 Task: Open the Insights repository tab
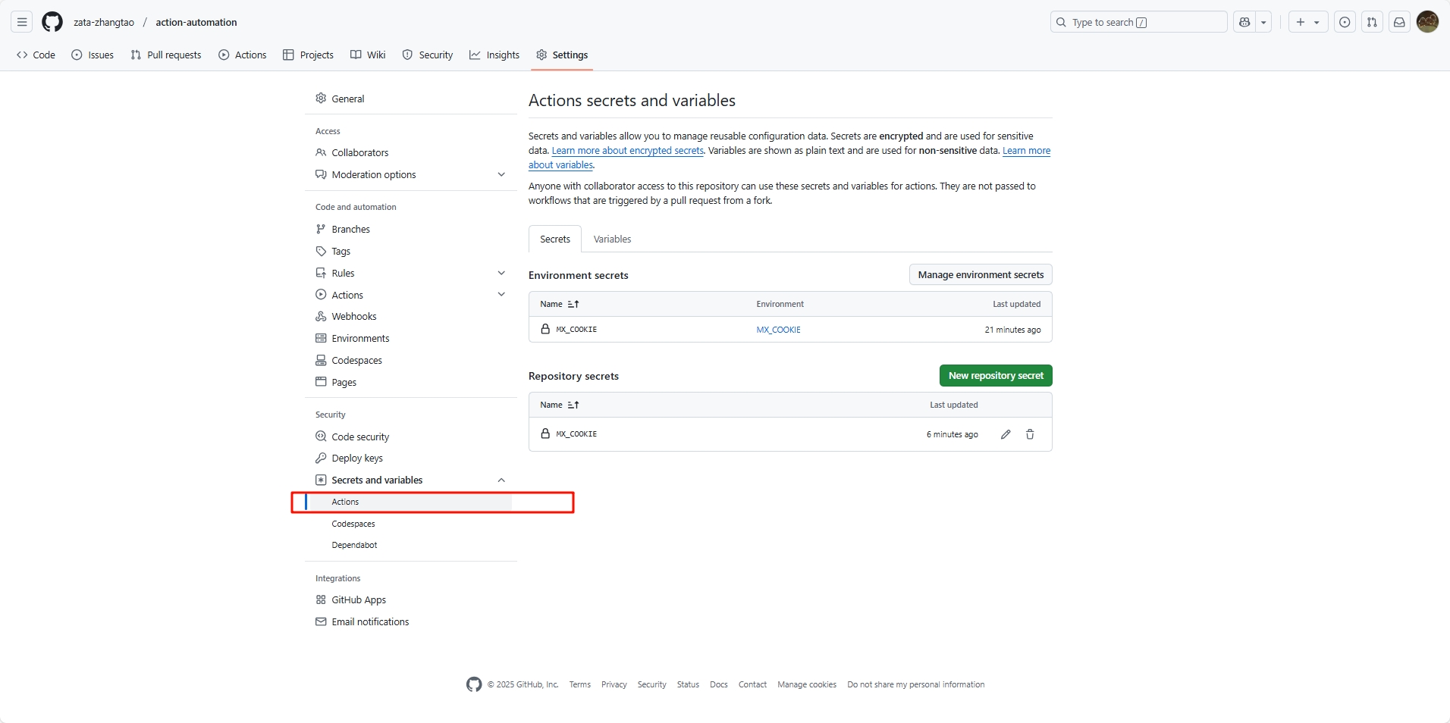494,55
